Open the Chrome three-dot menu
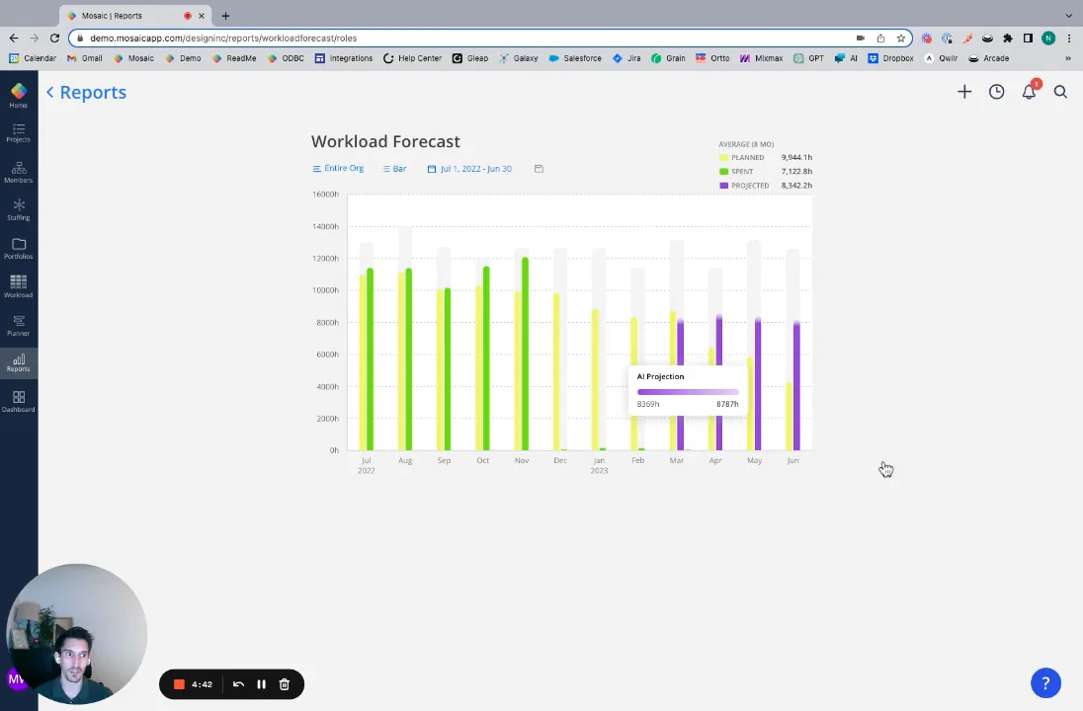This screenshot has width=1083, height=711. point(1069,38)
